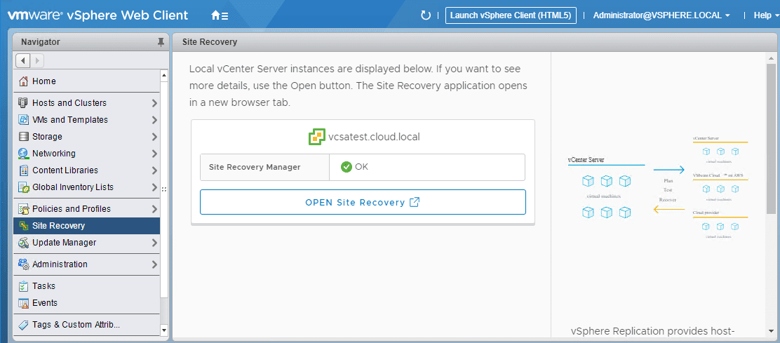
Task: Click the vCenter Server diagram thumbnail
Action: (658, 187)
